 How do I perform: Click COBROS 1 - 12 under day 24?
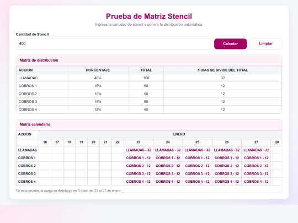click(168, 158)
